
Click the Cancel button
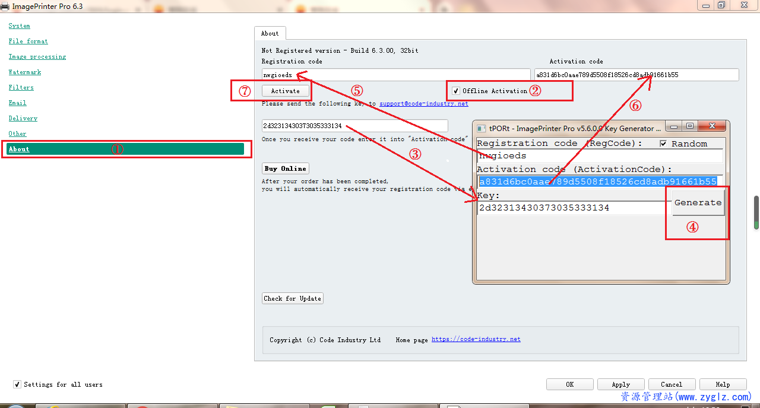coord(672,384)
